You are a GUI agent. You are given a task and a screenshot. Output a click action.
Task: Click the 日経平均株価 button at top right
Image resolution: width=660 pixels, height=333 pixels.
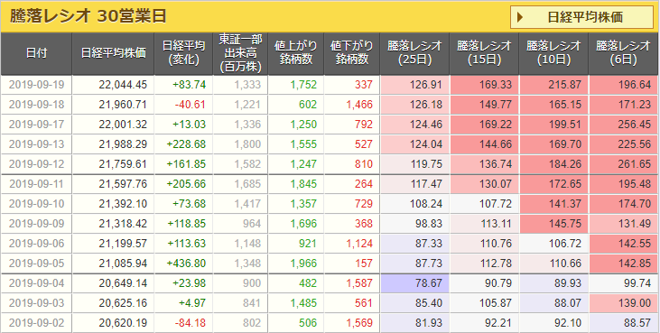pos(581,17)
